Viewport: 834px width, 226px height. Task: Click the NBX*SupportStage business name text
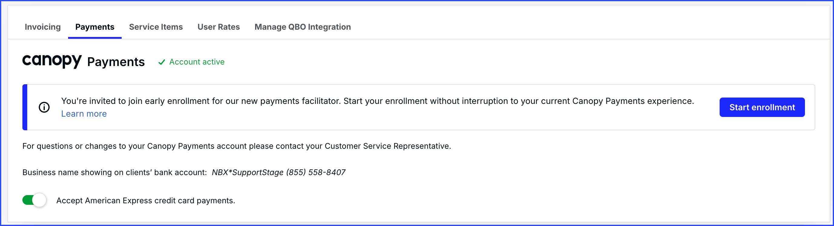pyautogui.click(x=248, y=172)
